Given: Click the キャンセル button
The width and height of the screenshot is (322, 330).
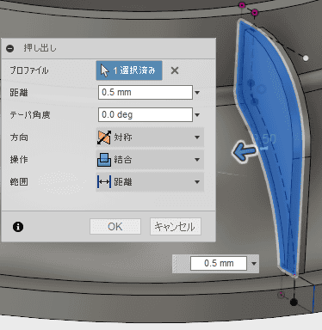Looking at the screenshot, I should click(x=176, y=227).
